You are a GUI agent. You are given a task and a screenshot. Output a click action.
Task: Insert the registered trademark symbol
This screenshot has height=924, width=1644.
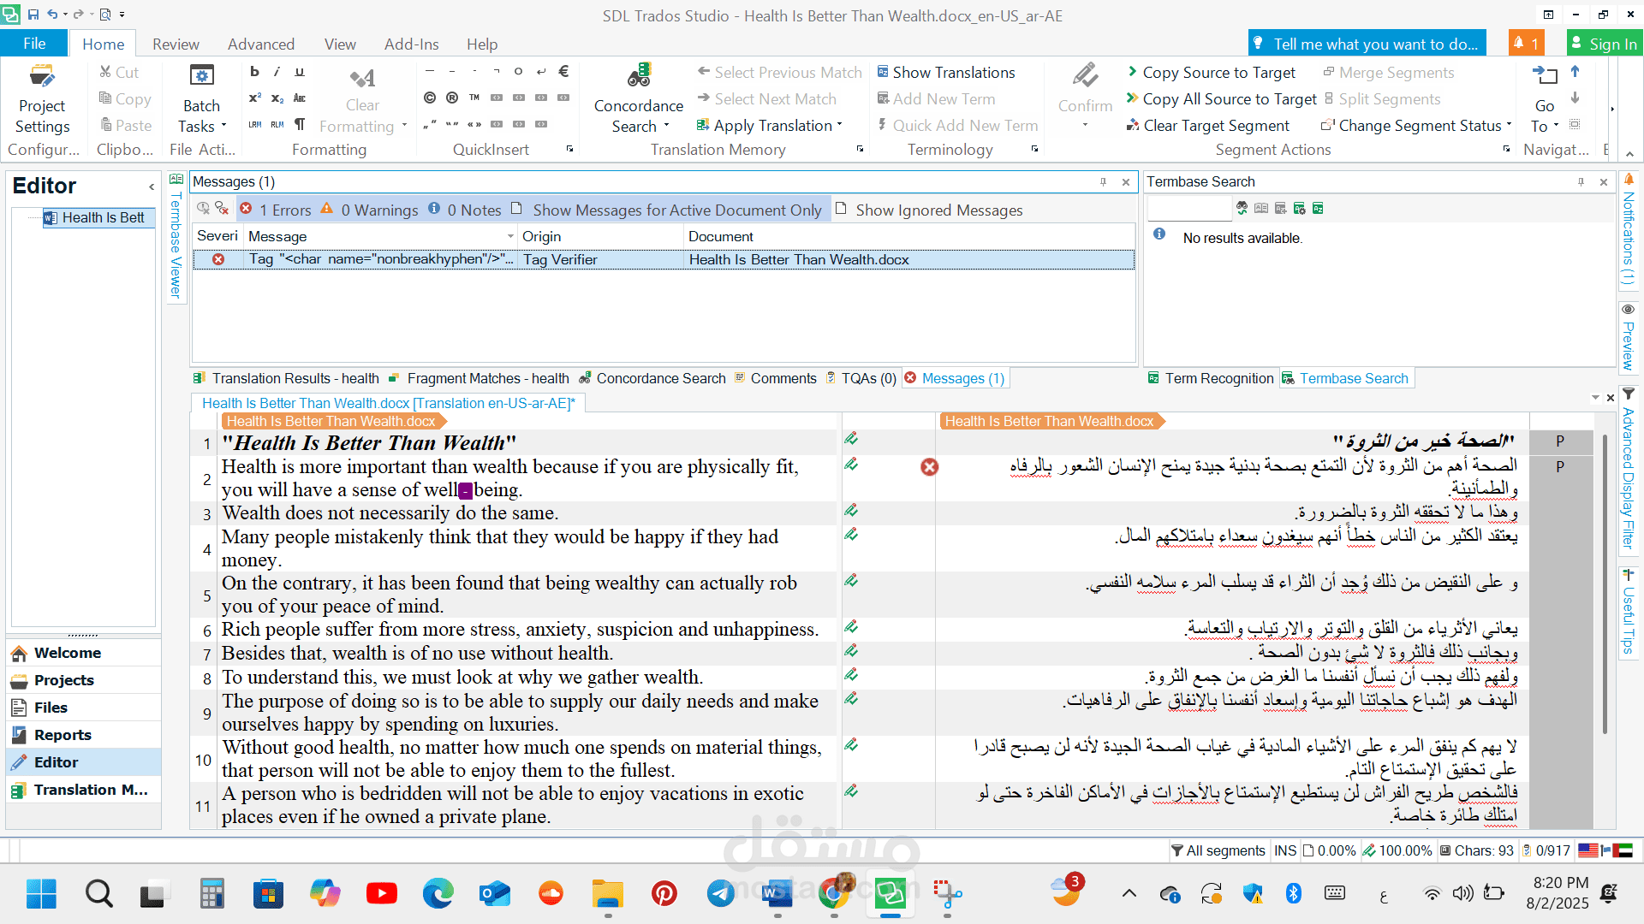click(x=452, y=98)
